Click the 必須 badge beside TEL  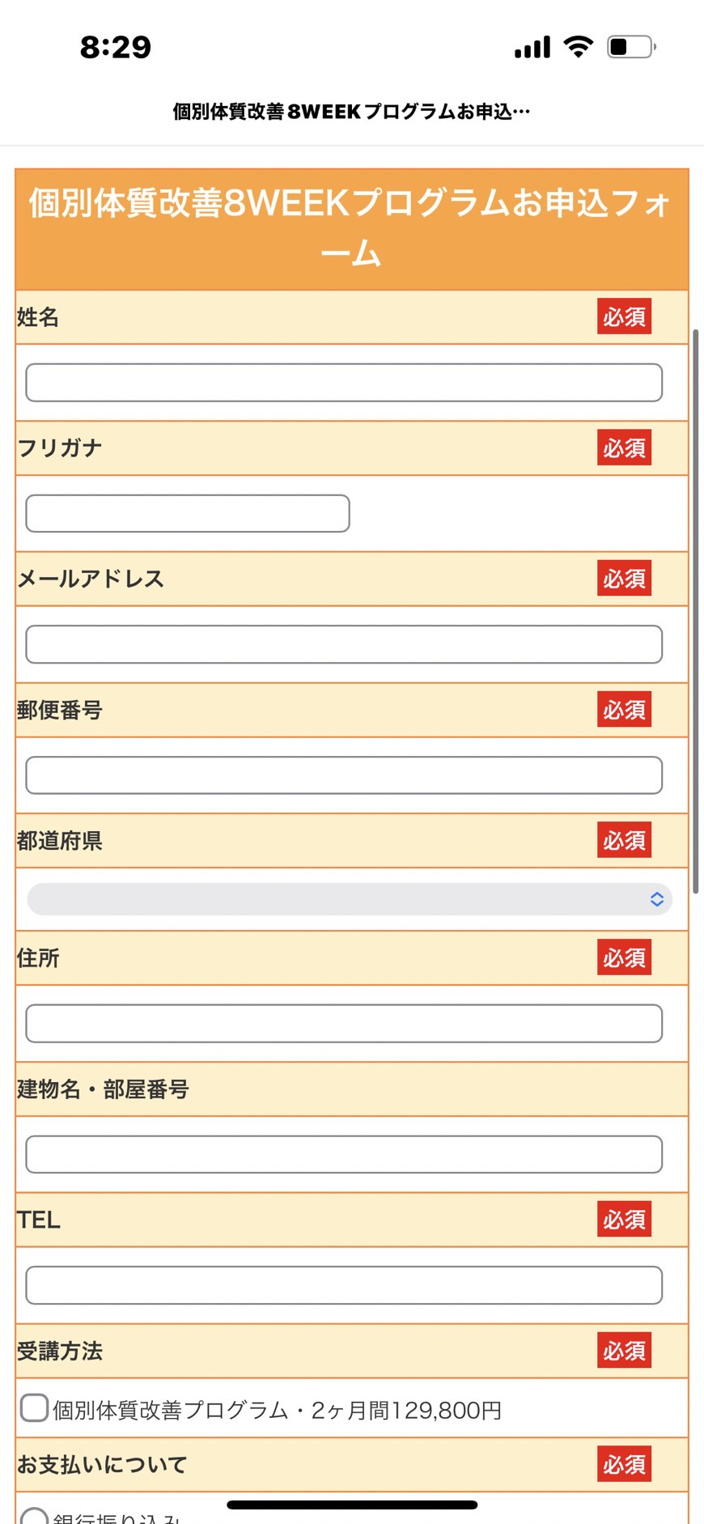(x=624, y=1219)
